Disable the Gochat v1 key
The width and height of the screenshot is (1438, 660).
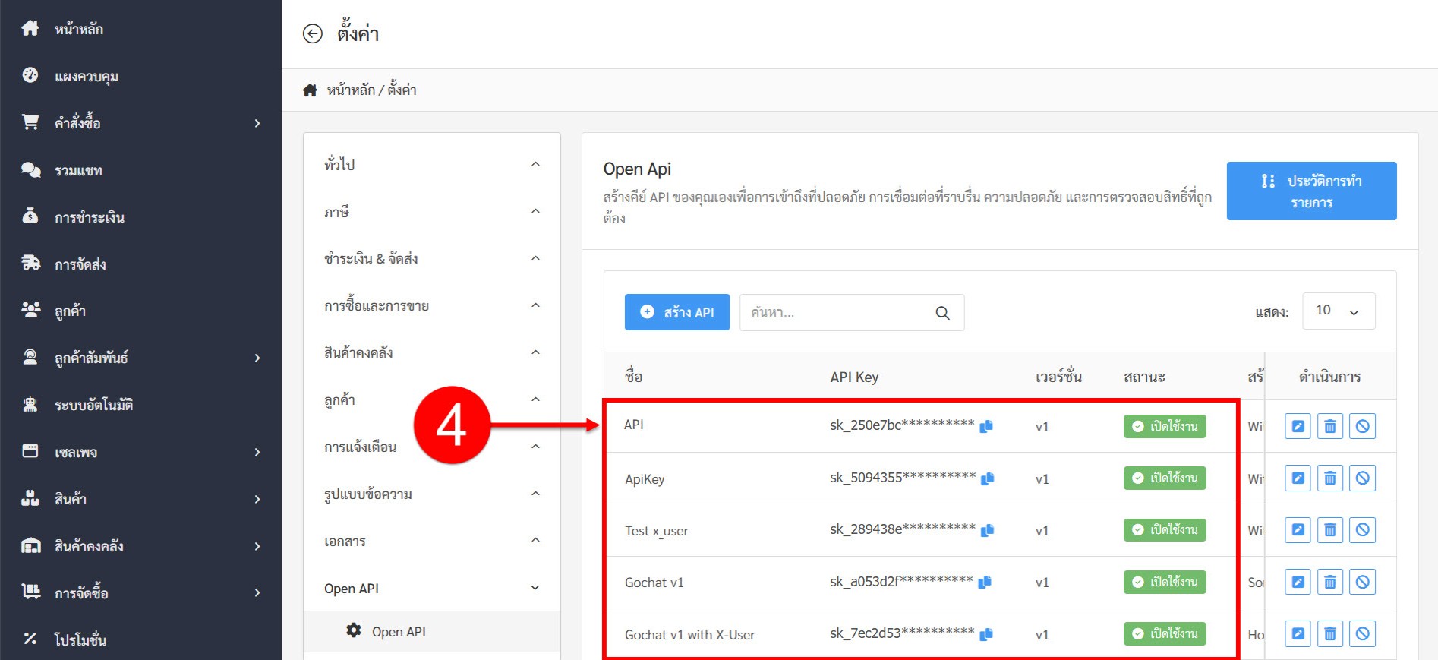tap(1362, 582)
